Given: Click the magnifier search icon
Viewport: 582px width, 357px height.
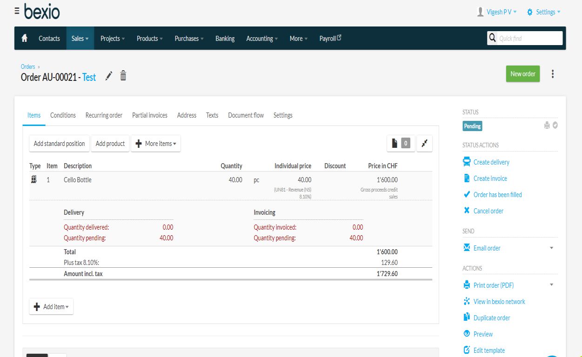Looking at the screenshot, I should tap(492, 38).
